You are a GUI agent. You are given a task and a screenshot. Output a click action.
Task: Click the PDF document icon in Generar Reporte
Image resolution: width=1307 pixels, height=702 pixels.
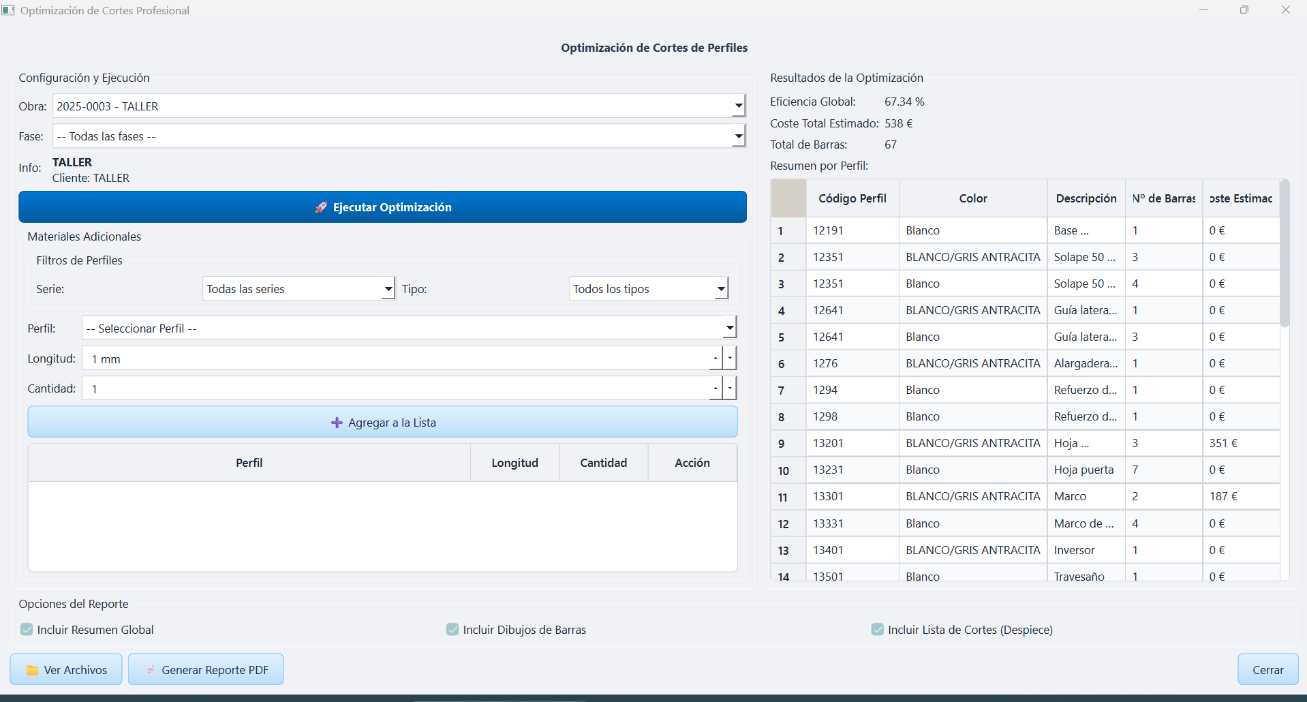[151, 670]
